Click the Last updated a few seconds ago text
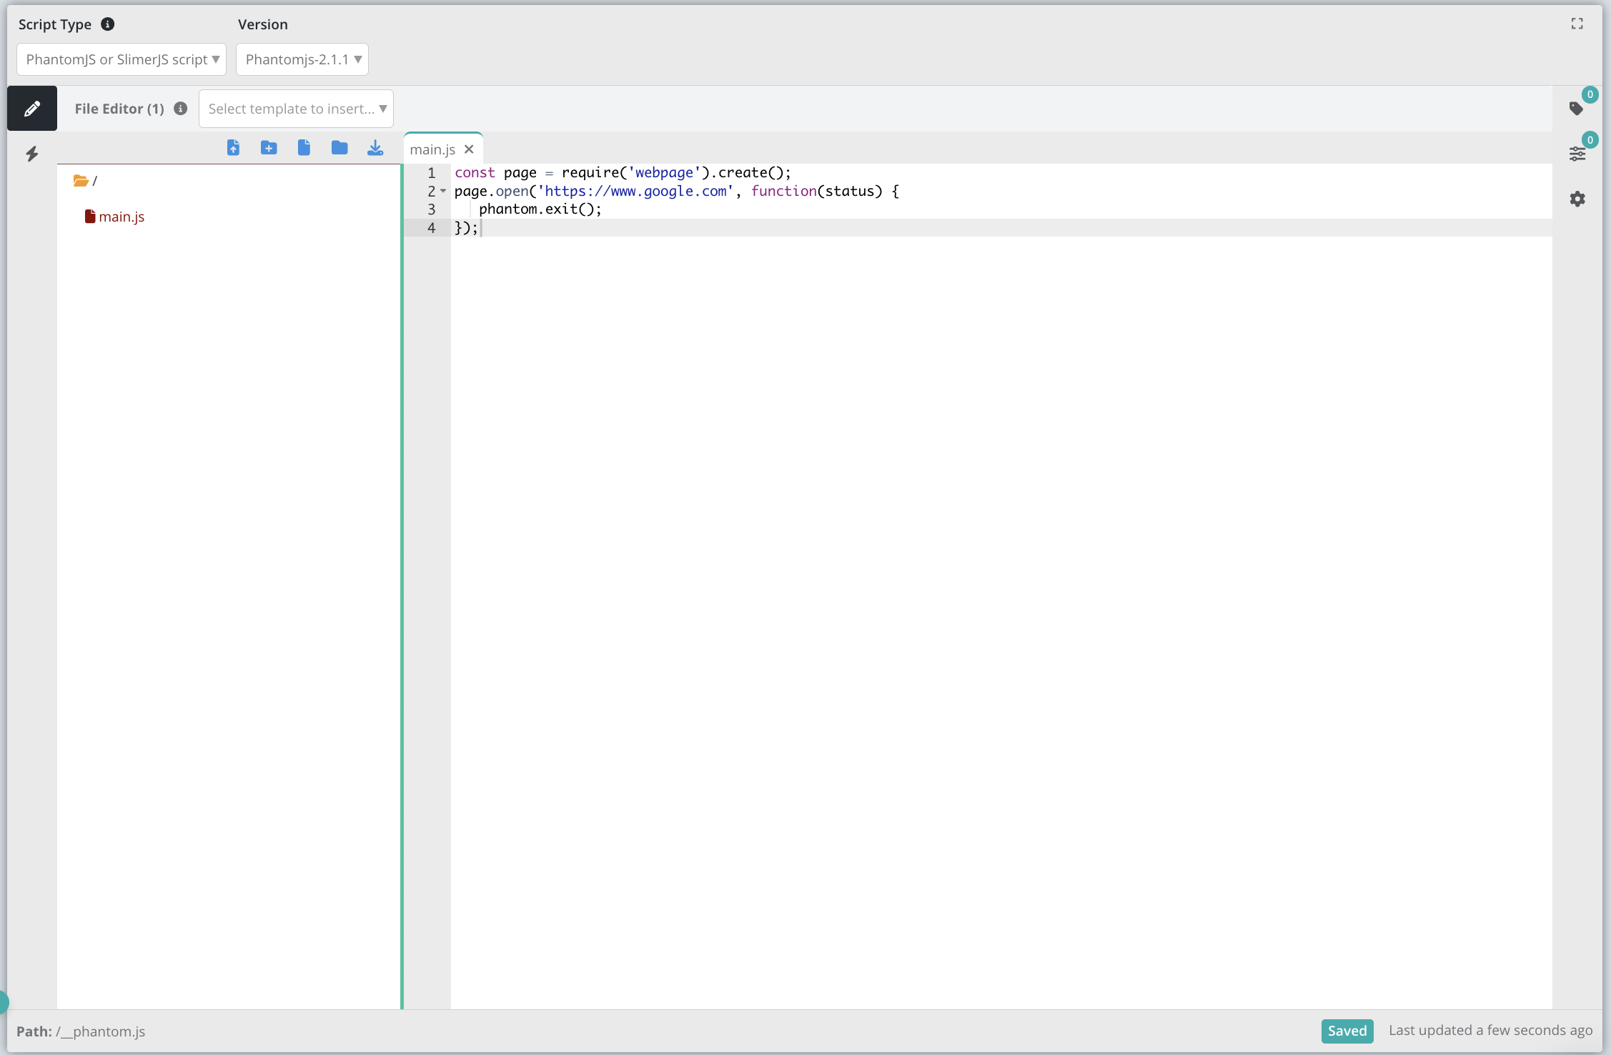The image size is (1611, 1055). (1491, 1030)
